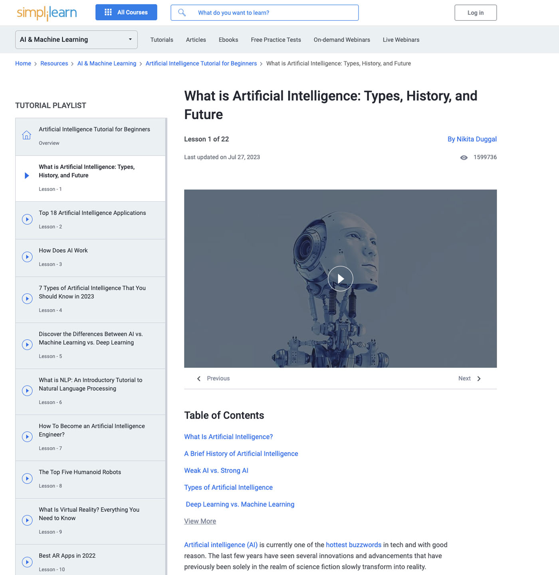Open AI & Machine Learning category dropdown
Screen dimensions: 559x575
point(76,40)
